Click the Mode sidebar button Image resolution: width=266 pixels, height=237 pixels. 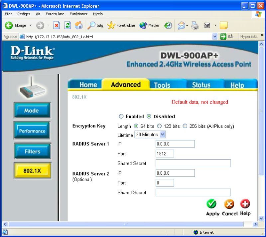32,111
